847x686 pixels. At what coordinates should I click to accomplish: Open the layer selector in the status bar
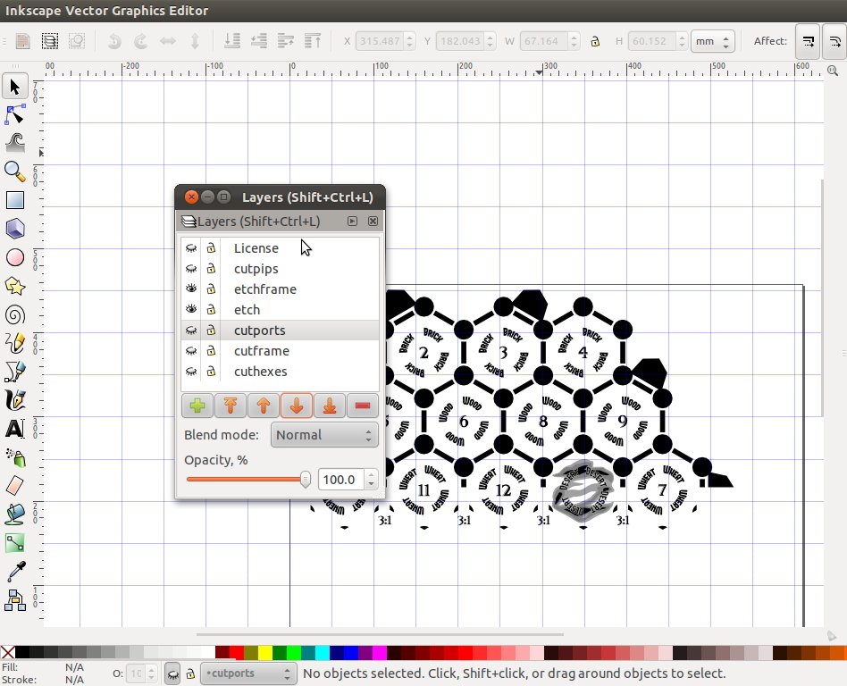pos(247,673)
